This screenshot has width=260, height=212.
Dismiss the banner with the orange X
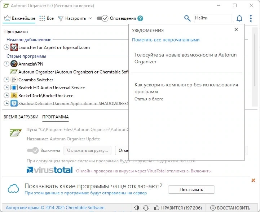253,180
